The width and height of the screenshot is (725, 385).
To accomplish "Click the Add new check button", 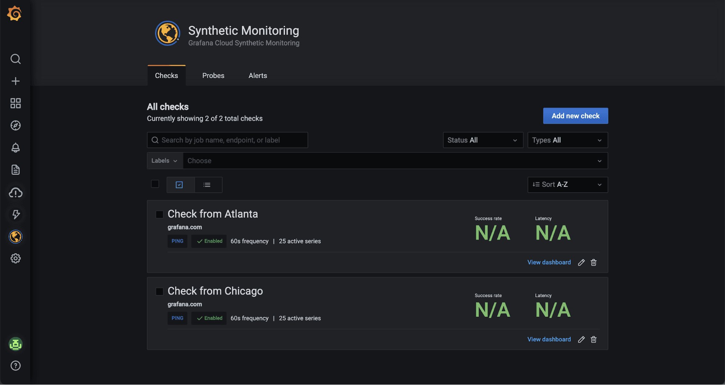I will coord(575,116).
